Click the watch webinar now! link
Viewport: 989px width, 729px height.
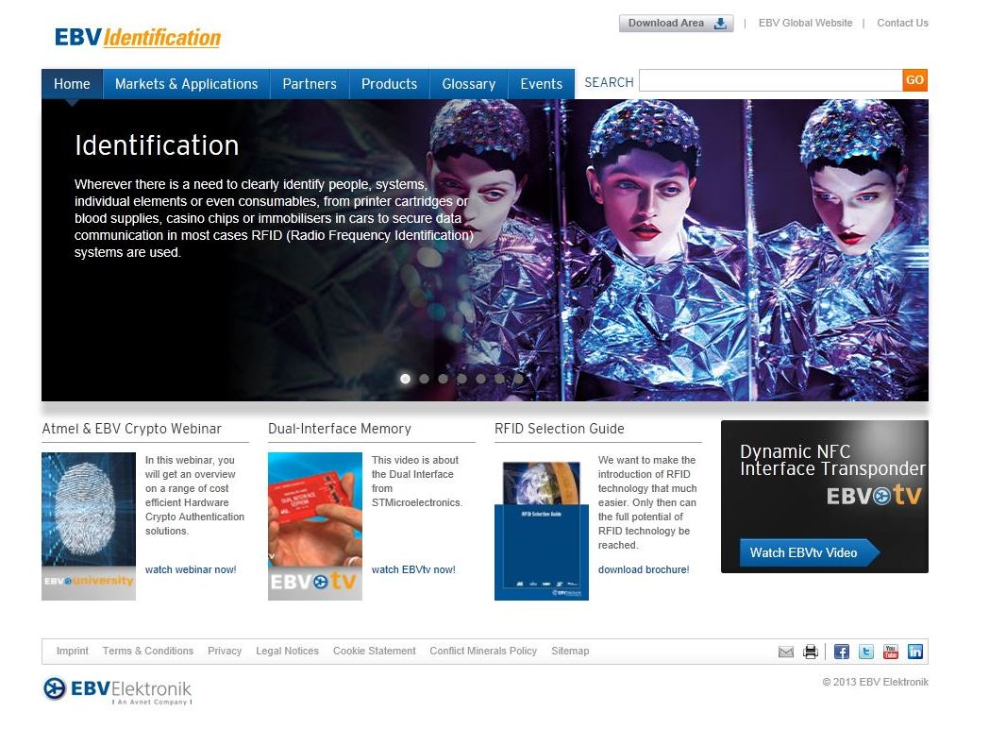click(x=191, y=569)
